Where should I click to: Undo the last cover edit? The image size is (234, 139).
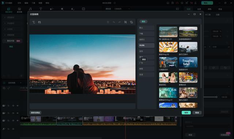[x=114, y=22]
